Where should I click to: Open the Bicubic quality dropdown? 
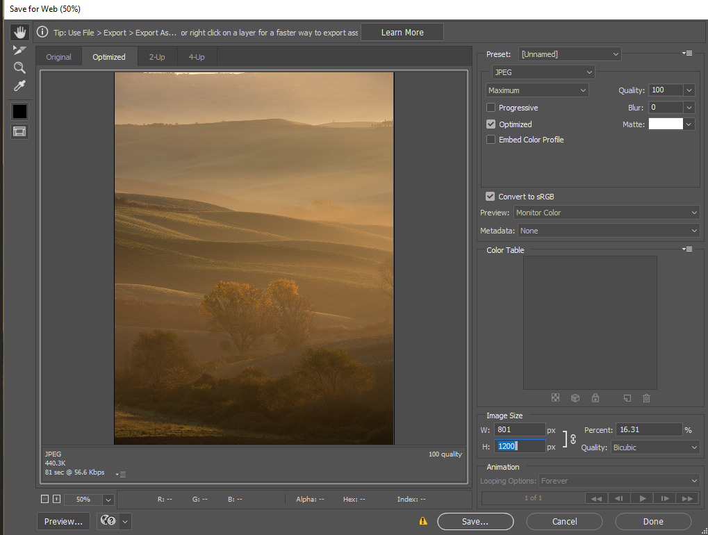(x=655, y=447)
